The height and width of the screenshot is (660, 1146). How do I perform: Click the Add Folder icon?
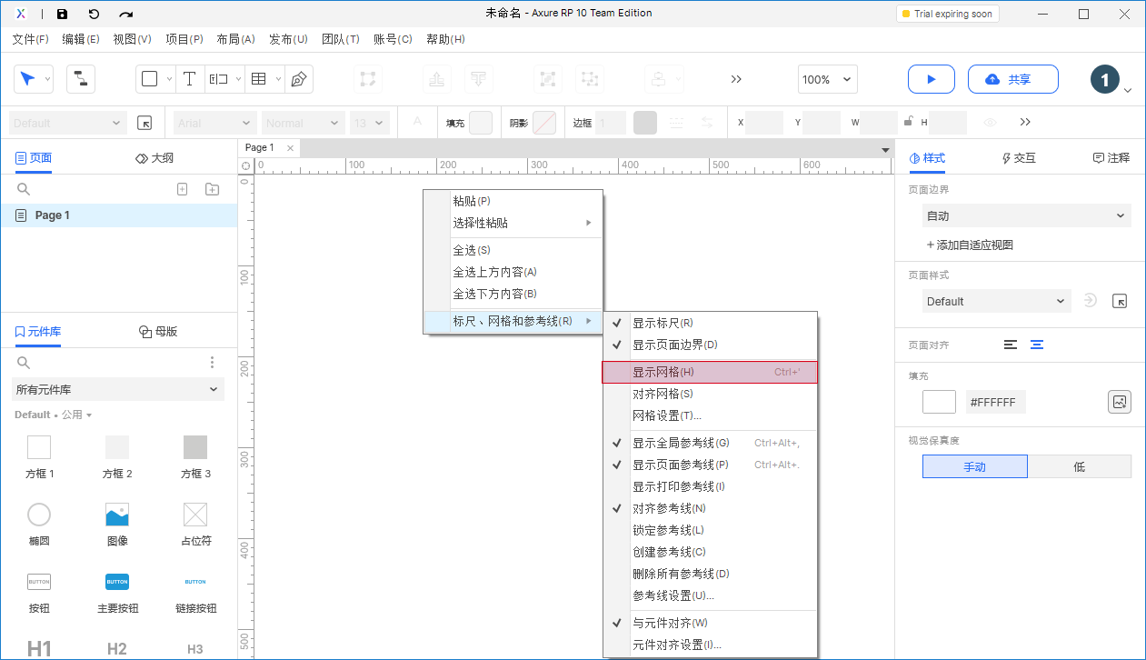(x=212, y=189)
